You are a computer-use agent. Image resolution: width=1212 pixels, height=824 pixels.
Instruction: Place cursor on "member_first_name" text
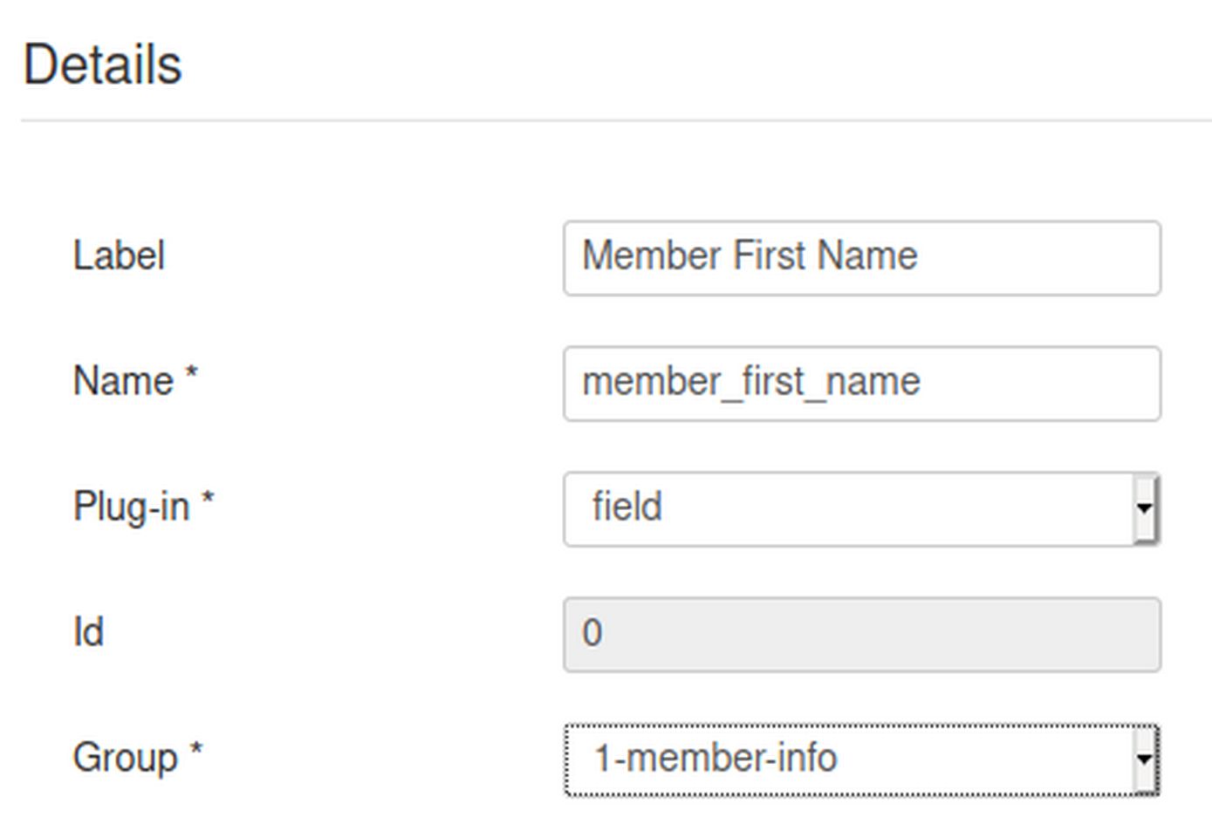coord(750,383)
